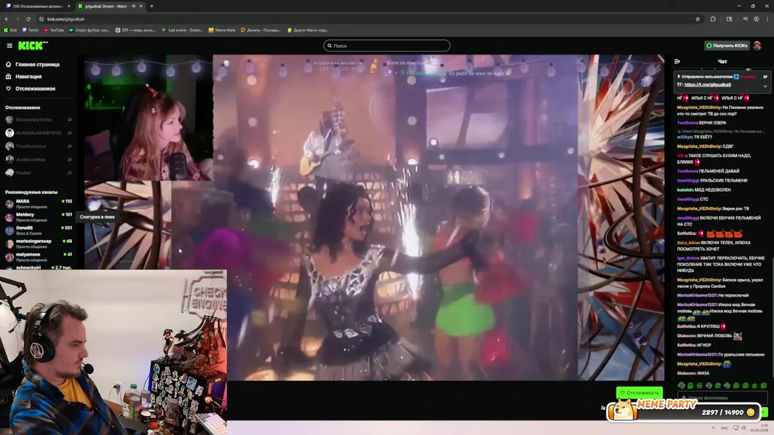Open the Kick bookmark
This screenshot has width=774, height=435.
[10, 30]
